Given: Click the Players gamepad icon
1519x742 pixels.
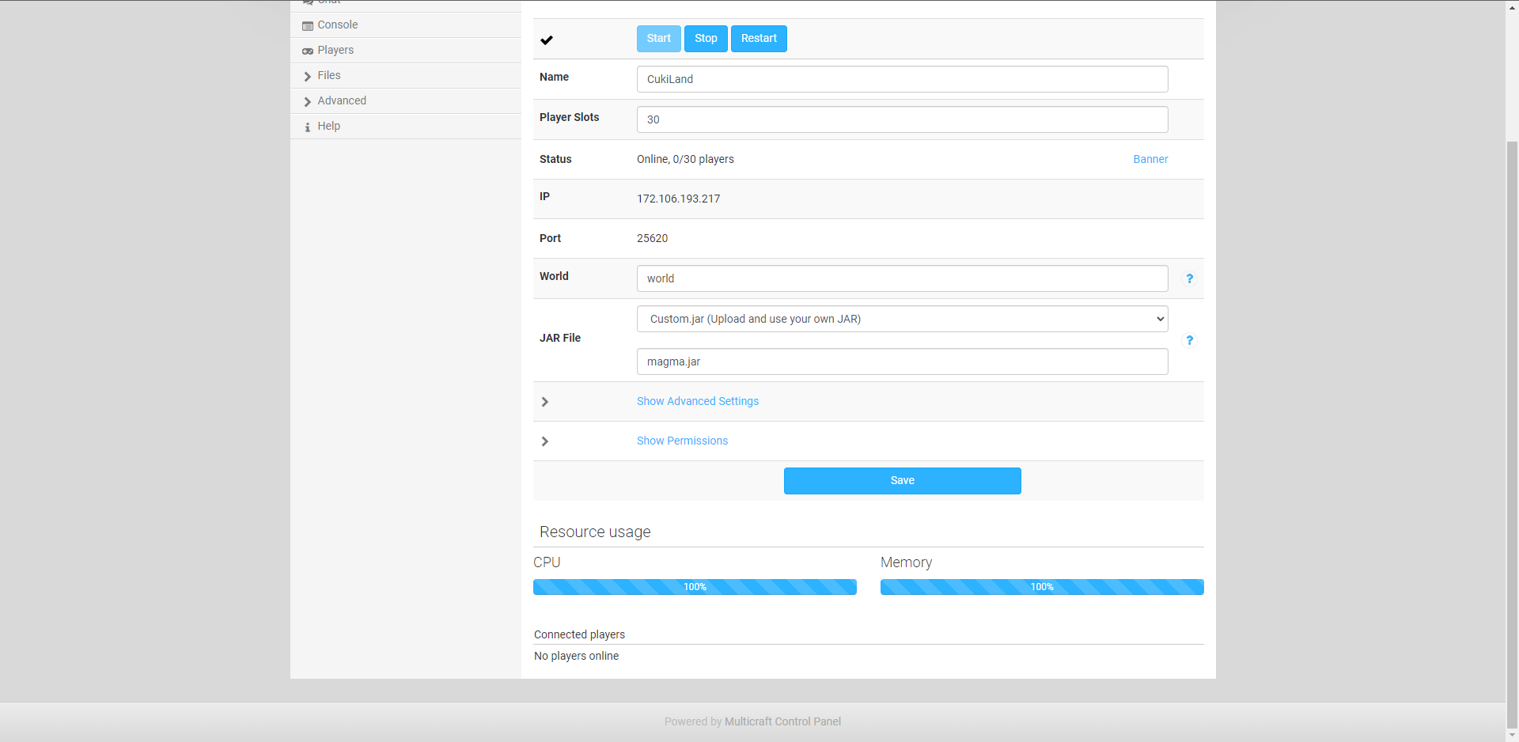Looking at the screenshot, I should click(x=308, y=51).
